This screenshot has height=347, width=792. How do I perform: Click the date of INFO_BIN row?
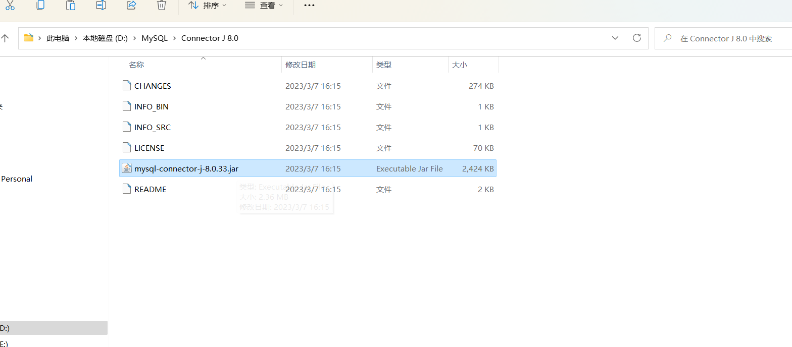313,107
